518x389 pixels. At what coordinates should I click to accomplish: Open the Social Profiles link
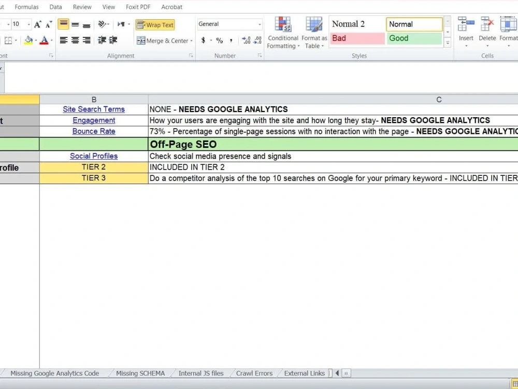(x=94, y=156)
